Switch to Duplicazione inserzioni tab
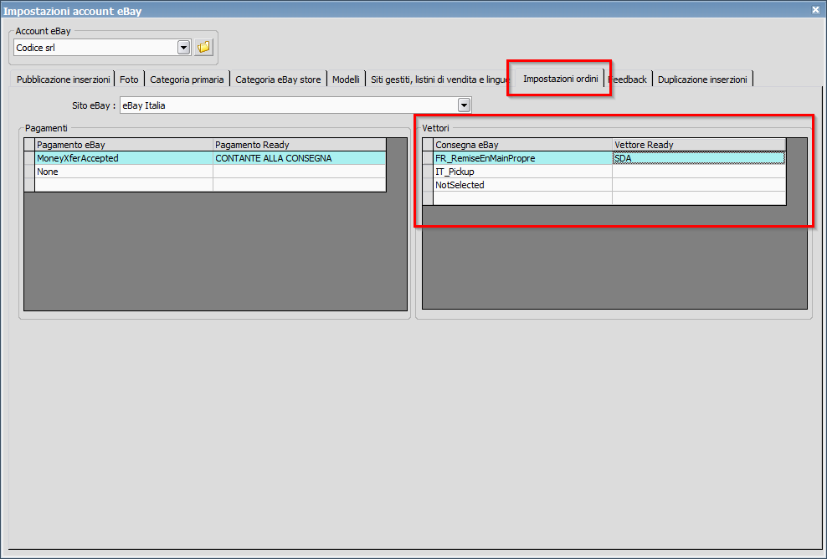Screen dimensions: 827x559 click(x=702, y=79)
